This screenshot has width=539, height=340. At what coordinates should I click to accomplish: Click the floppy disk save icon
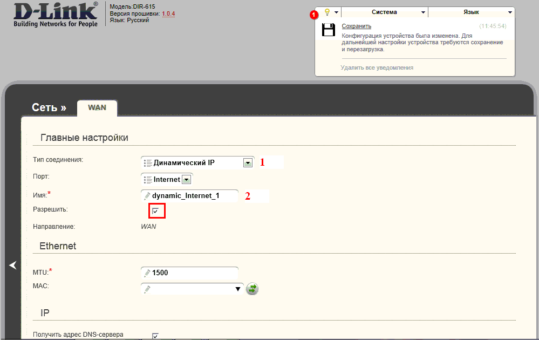[x=328, y=30]
